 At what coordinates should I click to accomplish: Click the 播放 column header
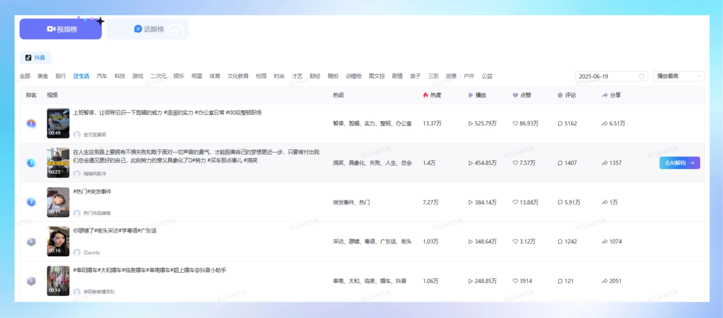(477, 95)
